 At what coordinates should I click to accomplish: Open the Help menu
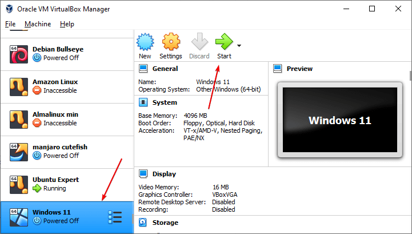[x=67, y=24]
